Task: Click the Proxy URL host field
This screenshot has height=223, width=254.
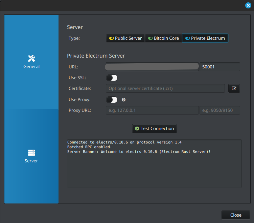Action: pyautogui.click(x=152, y=110)
